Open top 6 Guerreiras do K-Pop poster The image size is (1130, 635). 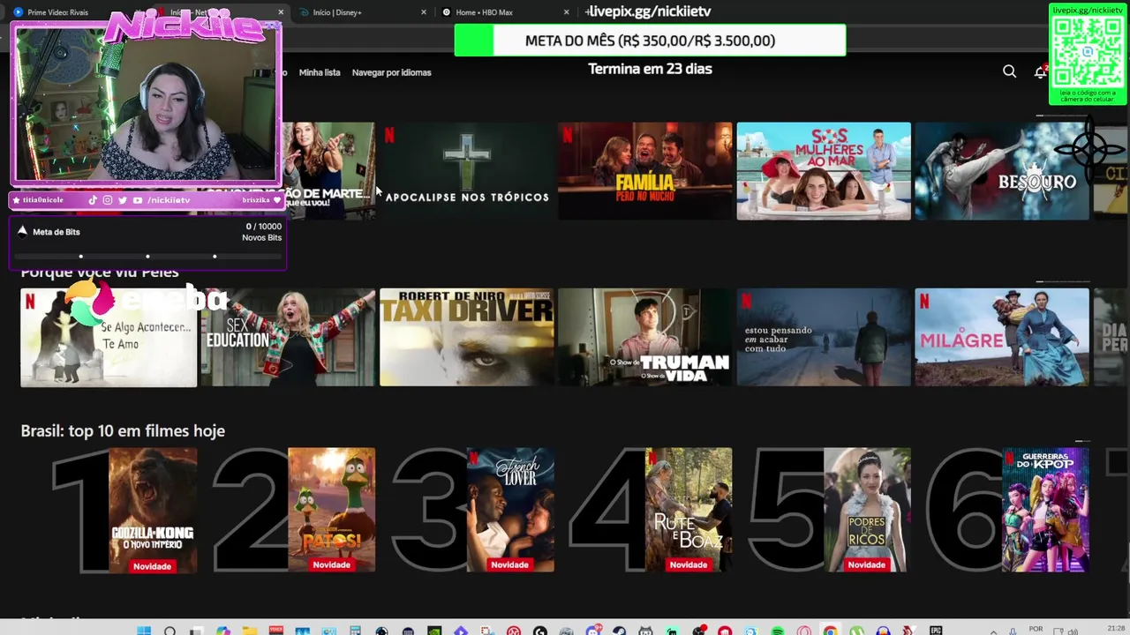[1045, 510]
